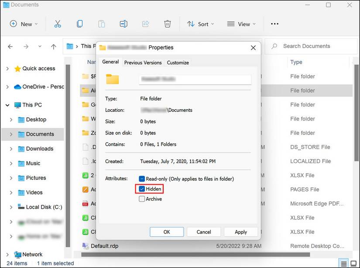Open the See more ellipsis menu
The height and width of the screenshot is (268, 360).
pos(274,24)
